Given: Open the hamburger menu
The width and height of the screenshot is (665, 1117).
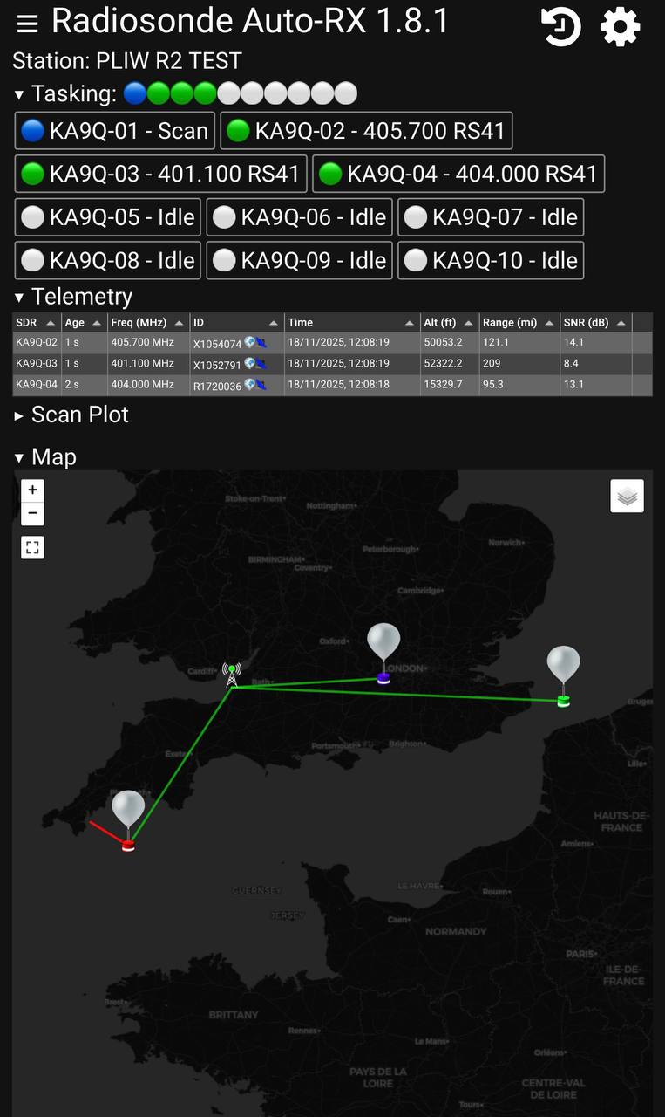Looking at the screenshot, I should 27,24.
